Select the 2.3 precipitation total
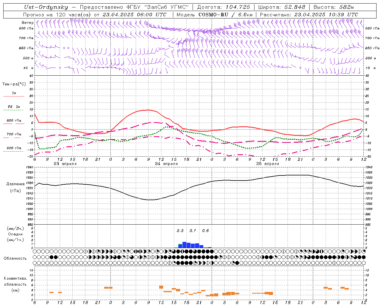This screenshot has height=305, width=381. point(180,231)
